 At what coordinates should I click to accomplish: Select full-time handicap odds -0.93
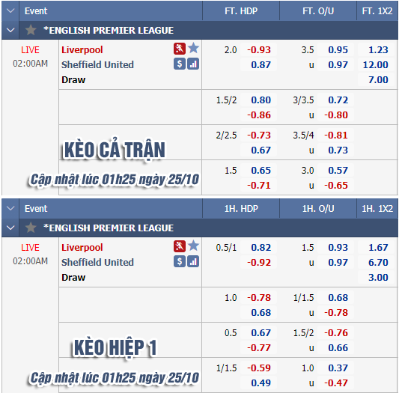click(x=259, y=49)
